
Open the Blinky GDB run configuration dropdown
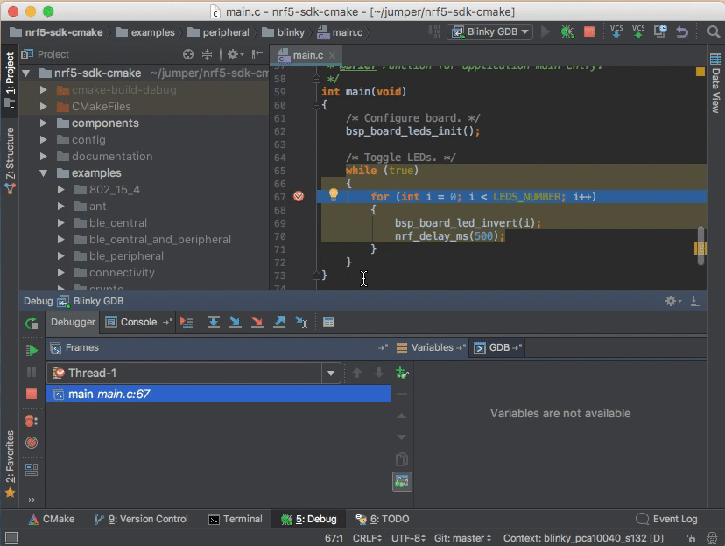pos(490,32)
